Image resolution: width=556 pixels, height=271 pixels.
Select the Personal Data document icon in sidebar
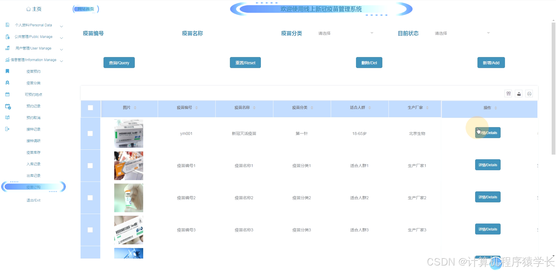tap(7, 25)
